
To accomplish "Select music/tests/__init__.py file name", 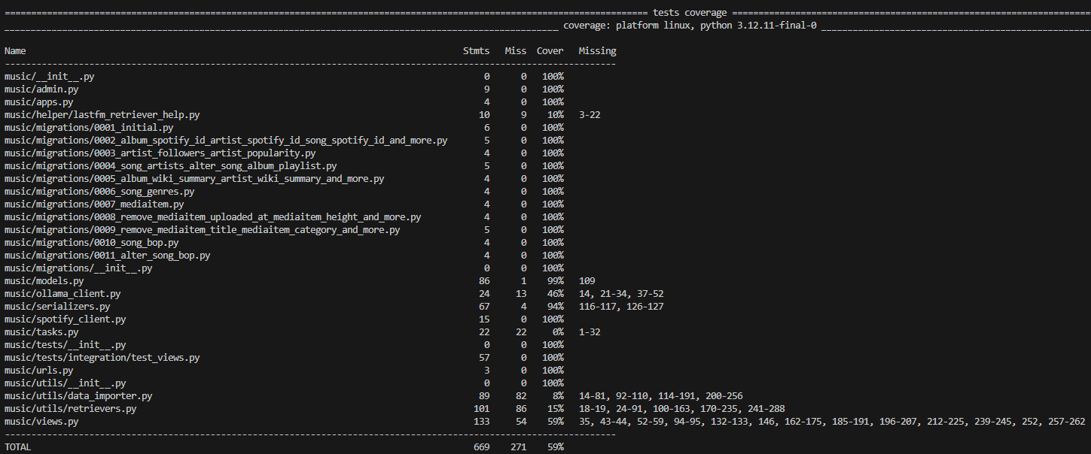I will (x=66, y=345).
